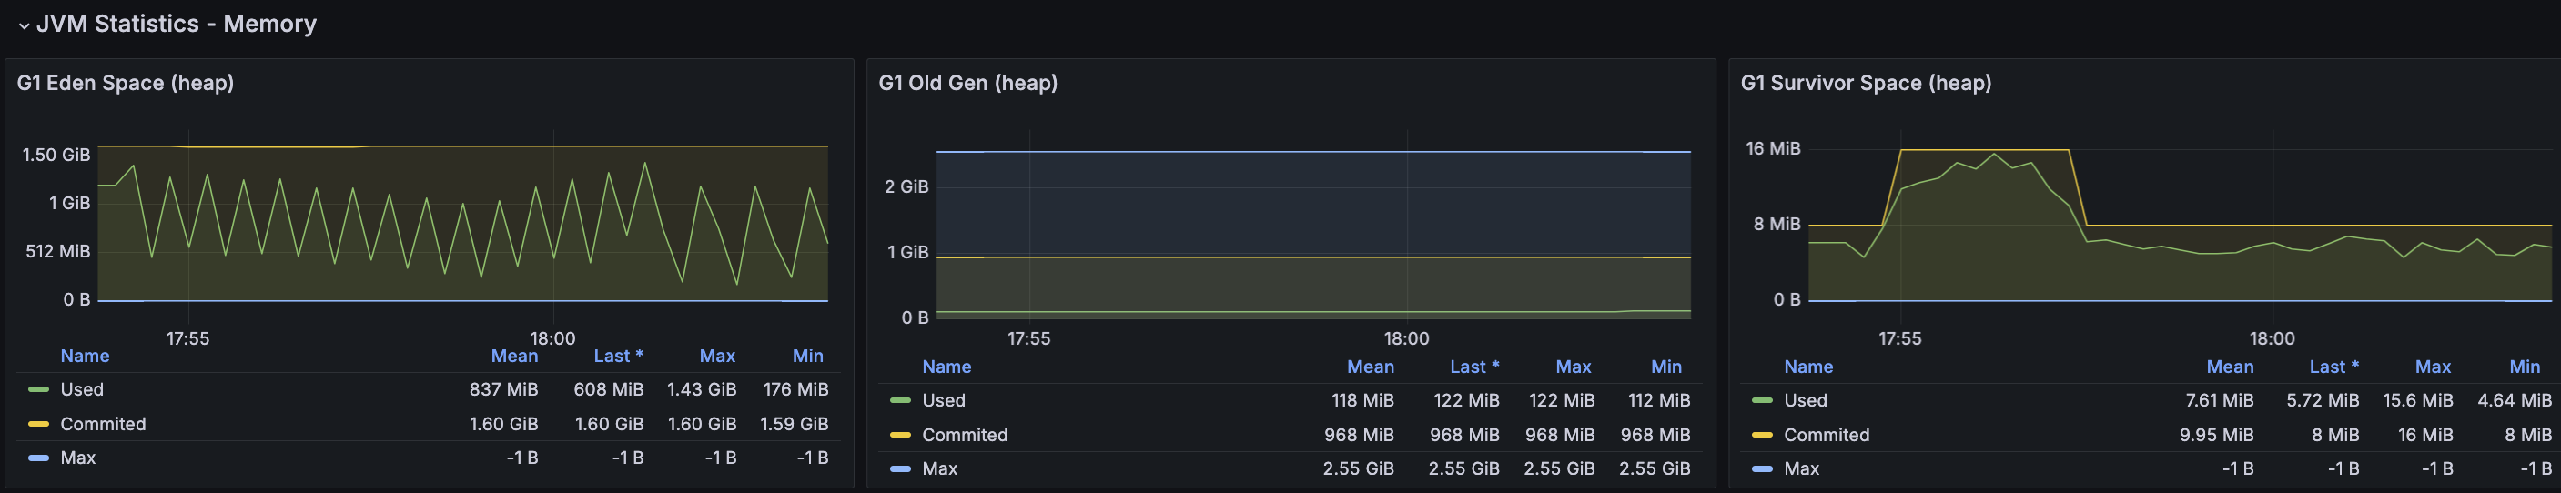2561x493 pixels.
Task: Sort Eden Space legend by Last * column
Action: click(618, 356)
